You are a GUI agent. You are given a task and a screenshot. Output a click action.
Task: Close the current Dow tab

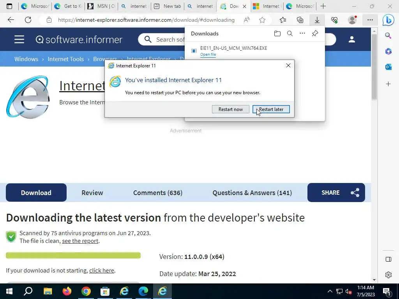click(x=245, y=6)
